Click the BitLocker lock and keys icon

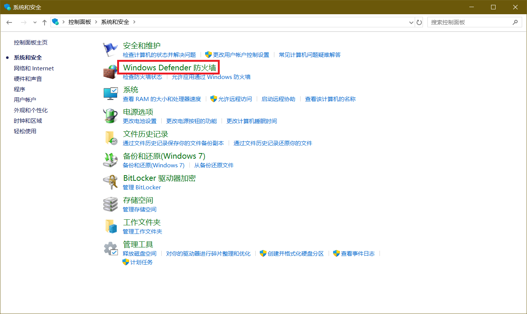pyautogui.click(x=110, y=182)
